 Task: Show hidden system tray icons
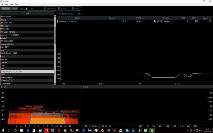click(x=187, y=131)
